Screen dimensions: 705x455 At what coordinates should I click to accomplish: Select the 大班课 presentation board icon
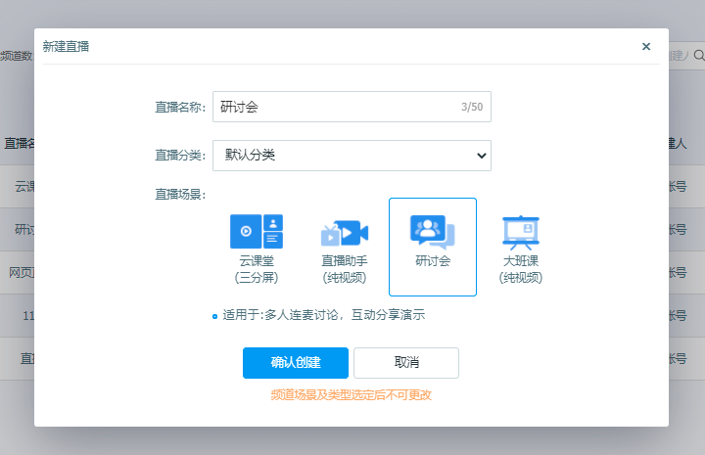click(521, 231)
